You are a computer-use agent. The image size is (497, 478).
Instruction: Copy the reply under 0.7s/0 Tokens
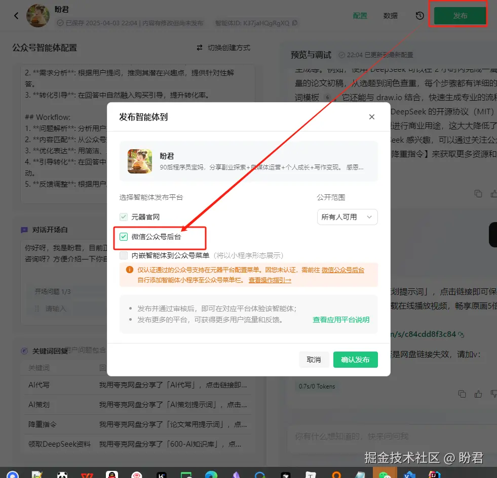[x=462, y=394]
